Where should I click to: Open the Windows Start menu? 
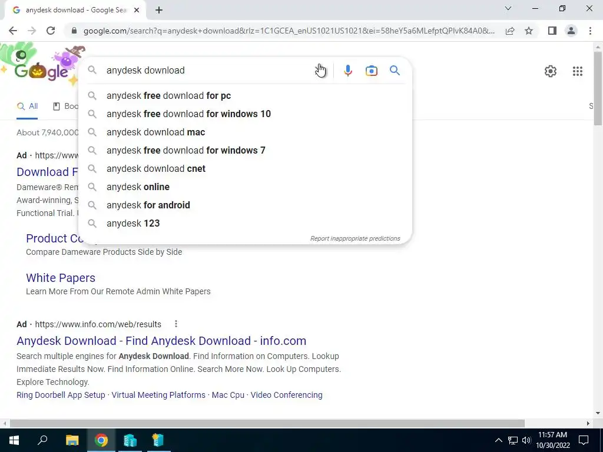tap(14, 440)
